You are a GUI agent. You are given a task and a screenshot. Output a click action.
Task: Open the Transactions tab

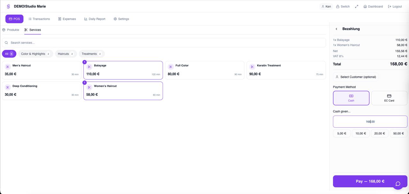(x=39, y=19)
